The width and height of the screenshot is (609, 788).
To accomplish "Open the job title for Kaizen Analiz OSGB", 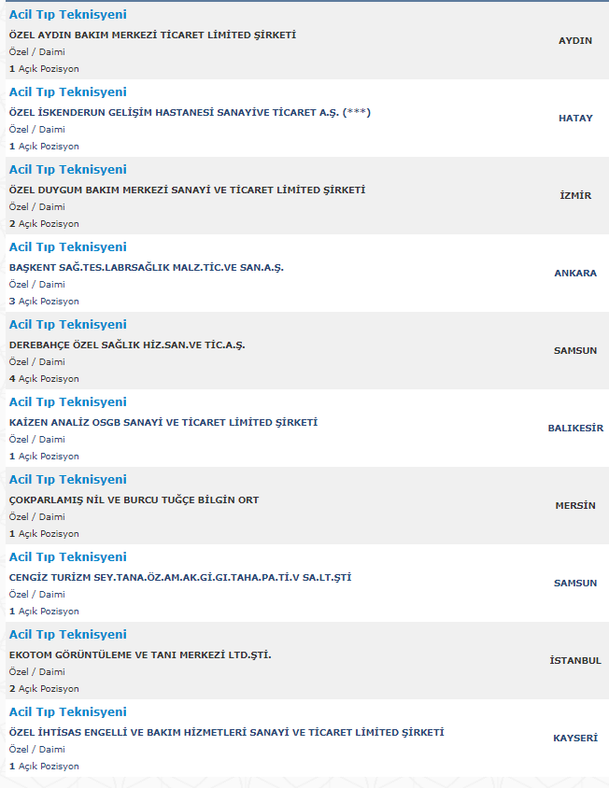I will click(67, 402).
